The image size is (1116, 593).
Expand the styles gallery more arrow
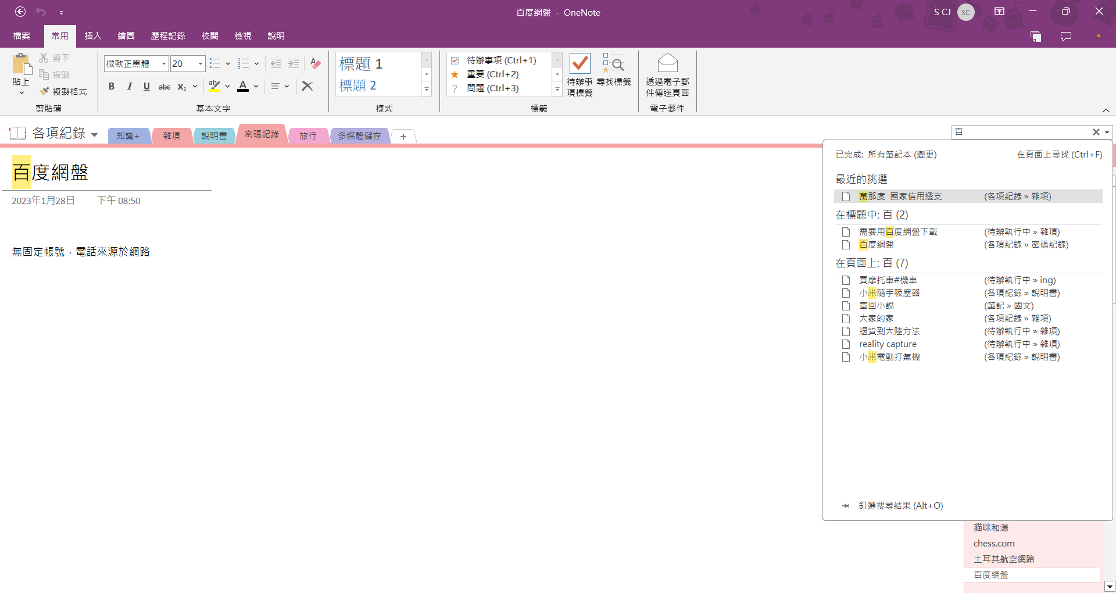coord(427,89)
